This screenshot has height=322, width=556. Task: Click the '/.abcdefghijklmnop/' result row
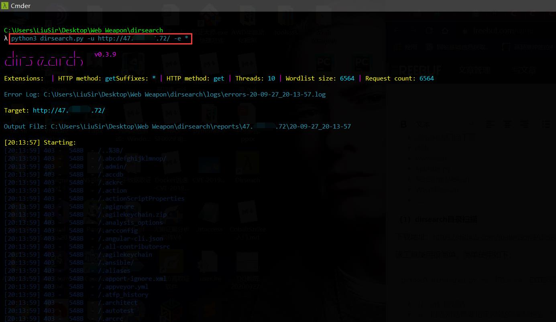pos(85,159)
